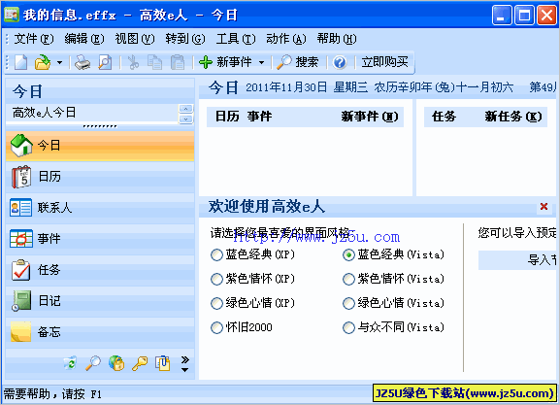
Task: Open 联系人 contacts in sidebar
Action: pos(100,208)
